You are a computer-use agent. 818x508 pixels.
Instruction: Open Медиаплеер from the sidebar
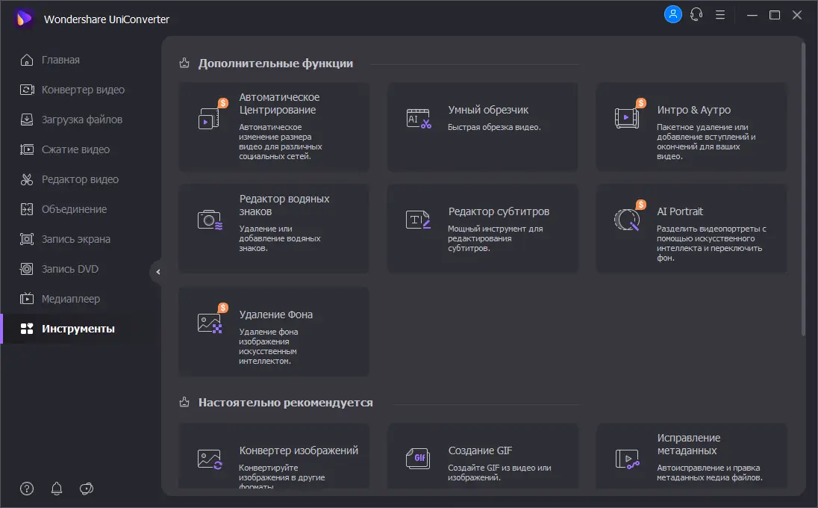tap(70, 299)
